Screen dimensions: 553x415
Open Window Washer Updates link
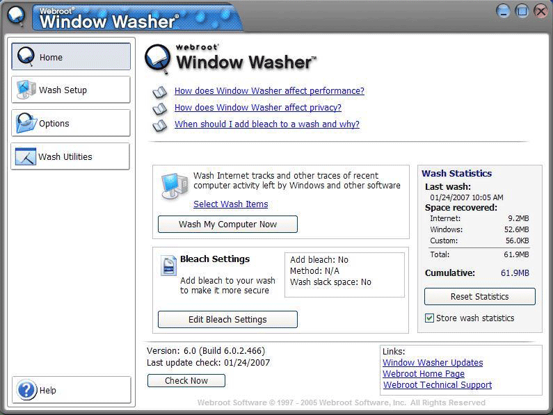[x=433, y=362]
